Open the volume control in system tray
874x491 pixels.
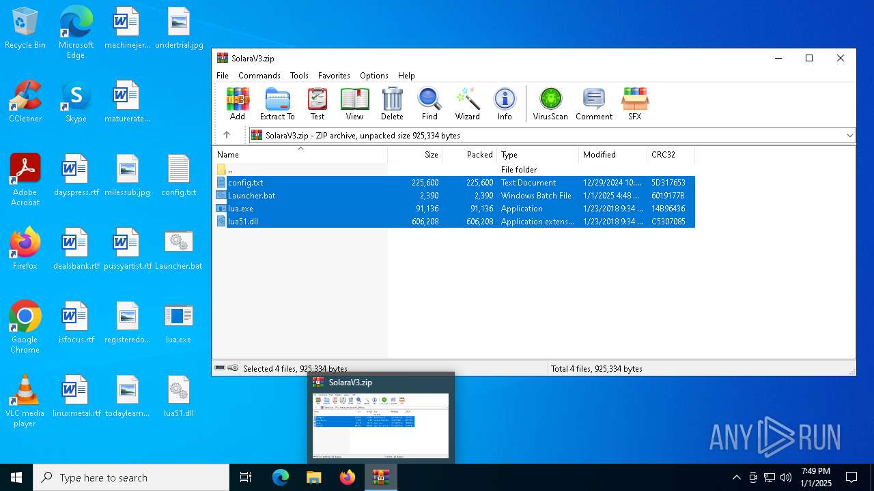(x=786, y=477)
